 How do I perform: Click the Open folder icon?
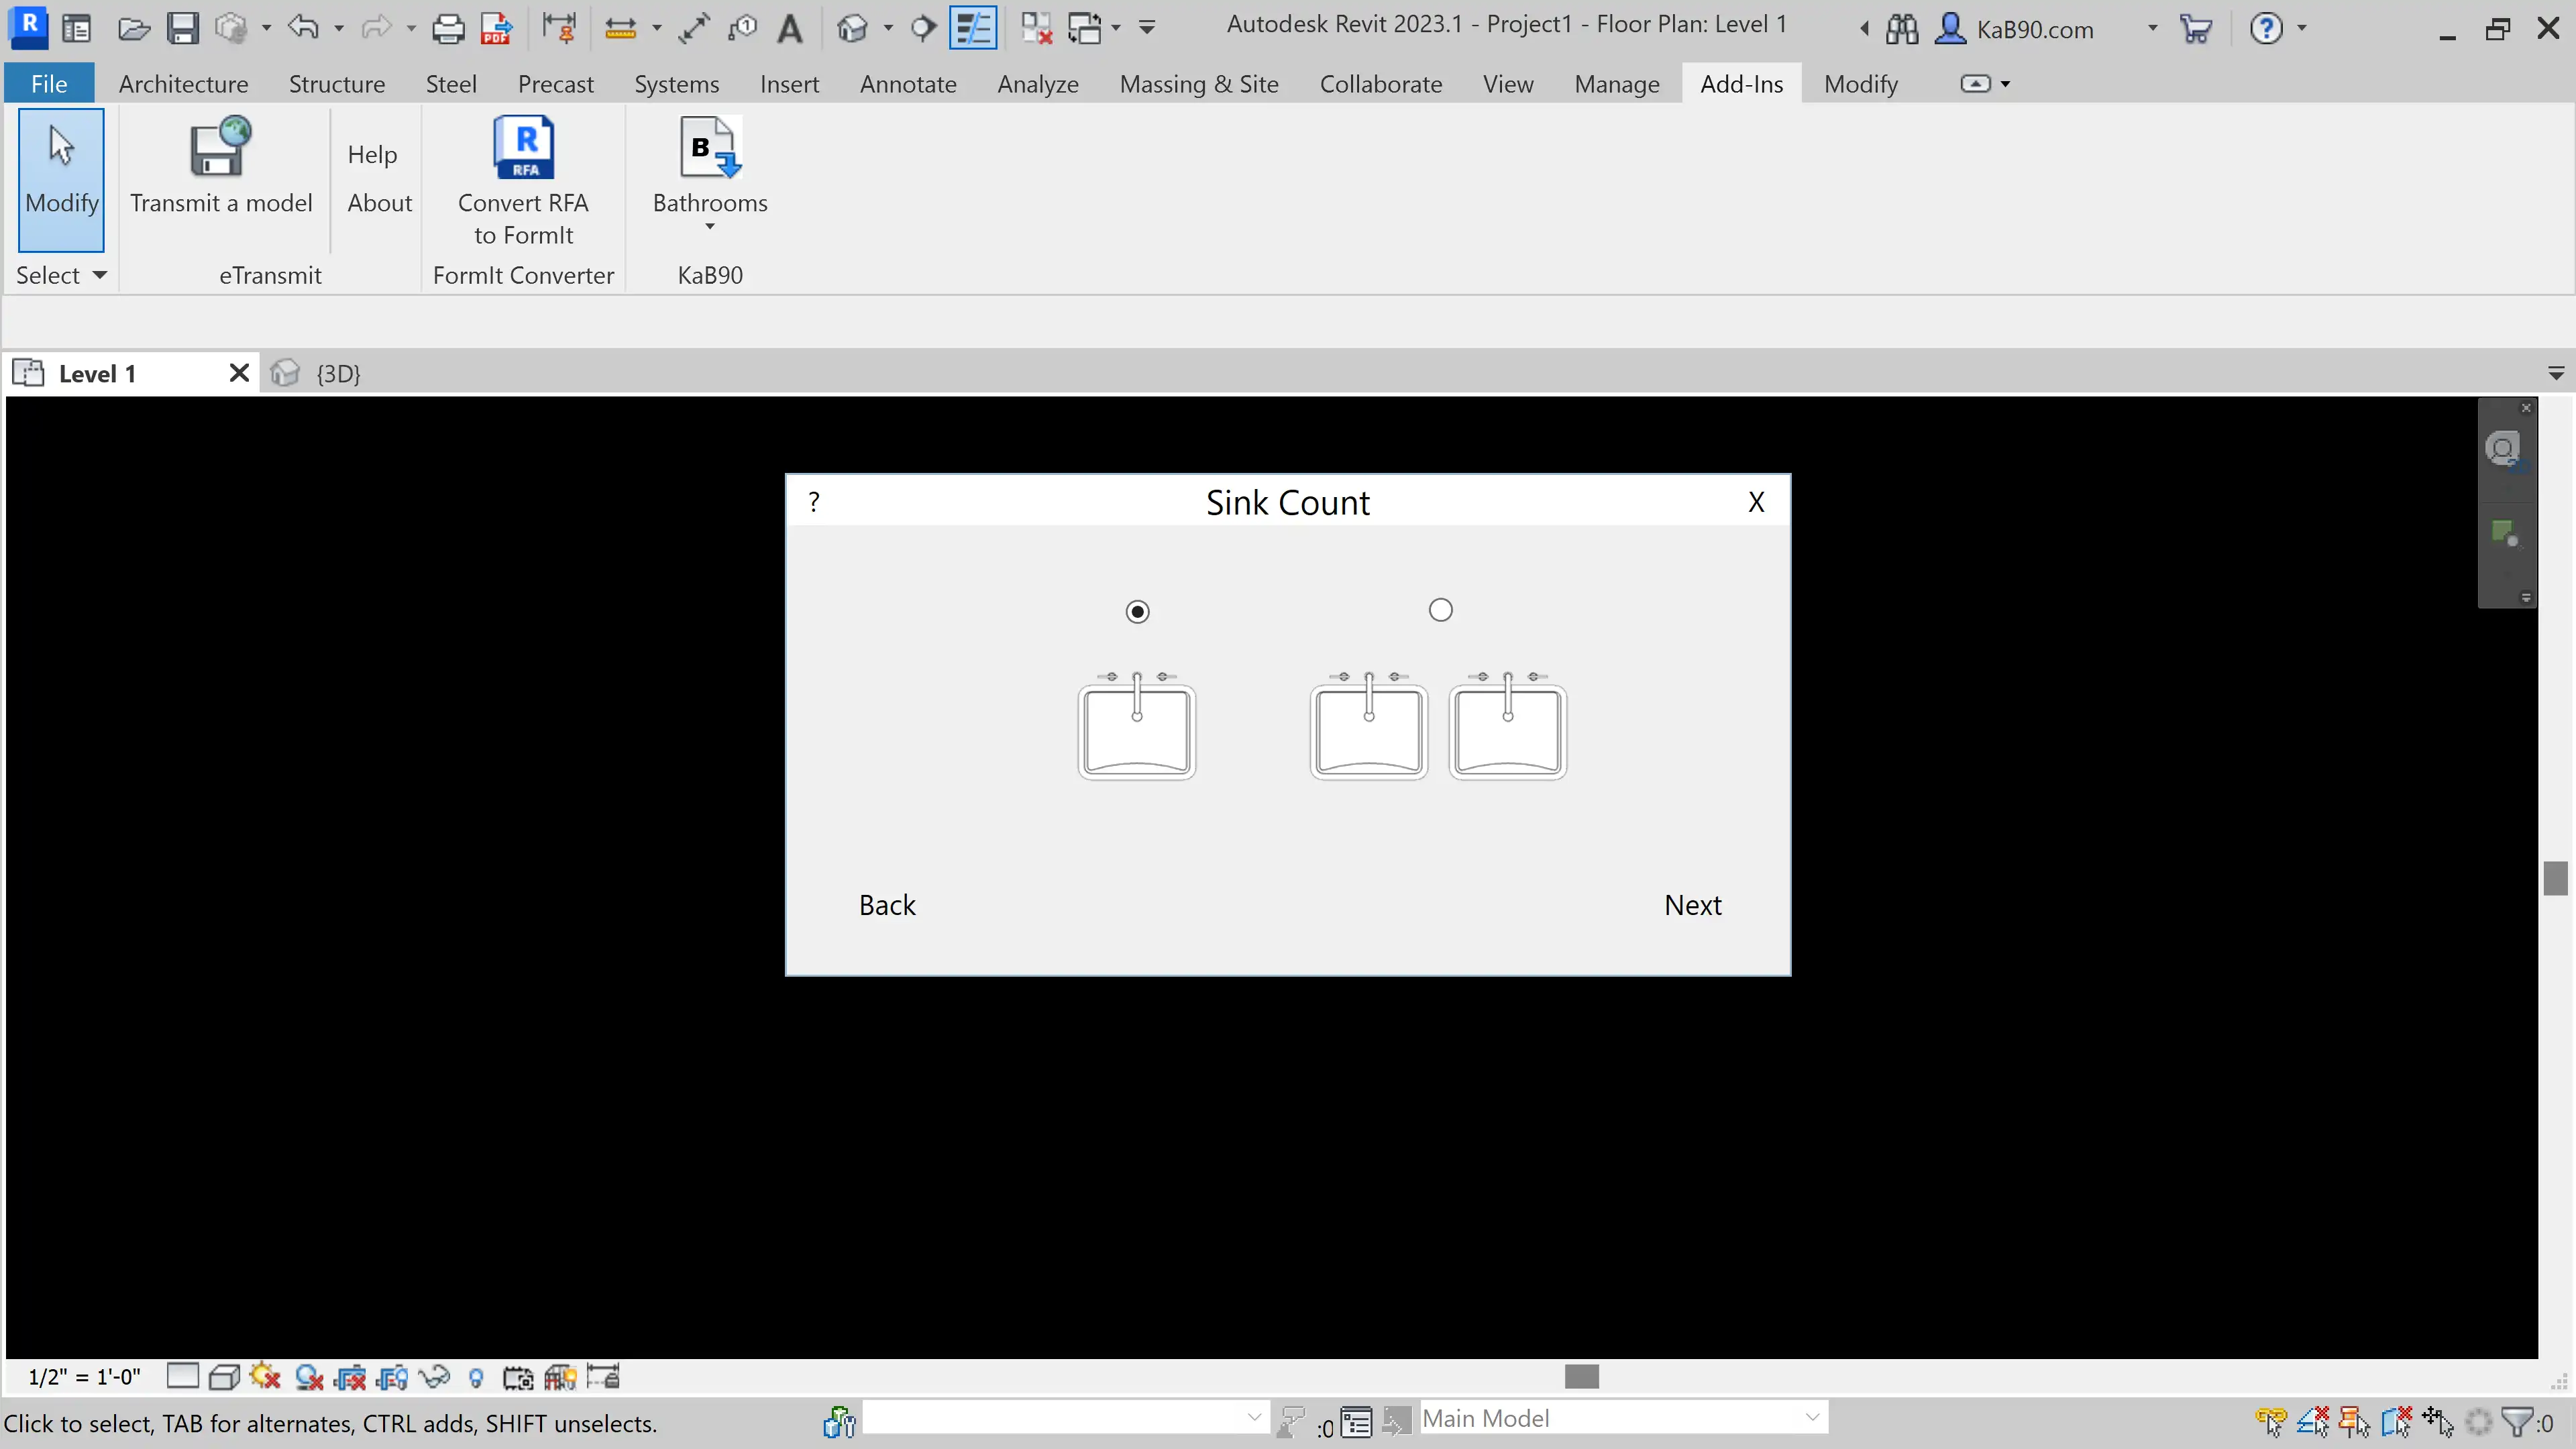click(133, 28)
